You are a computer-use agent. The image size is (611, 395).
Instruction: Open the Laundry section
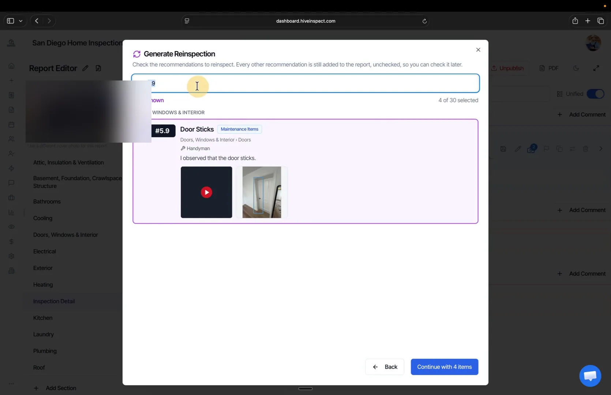[43, 334]
